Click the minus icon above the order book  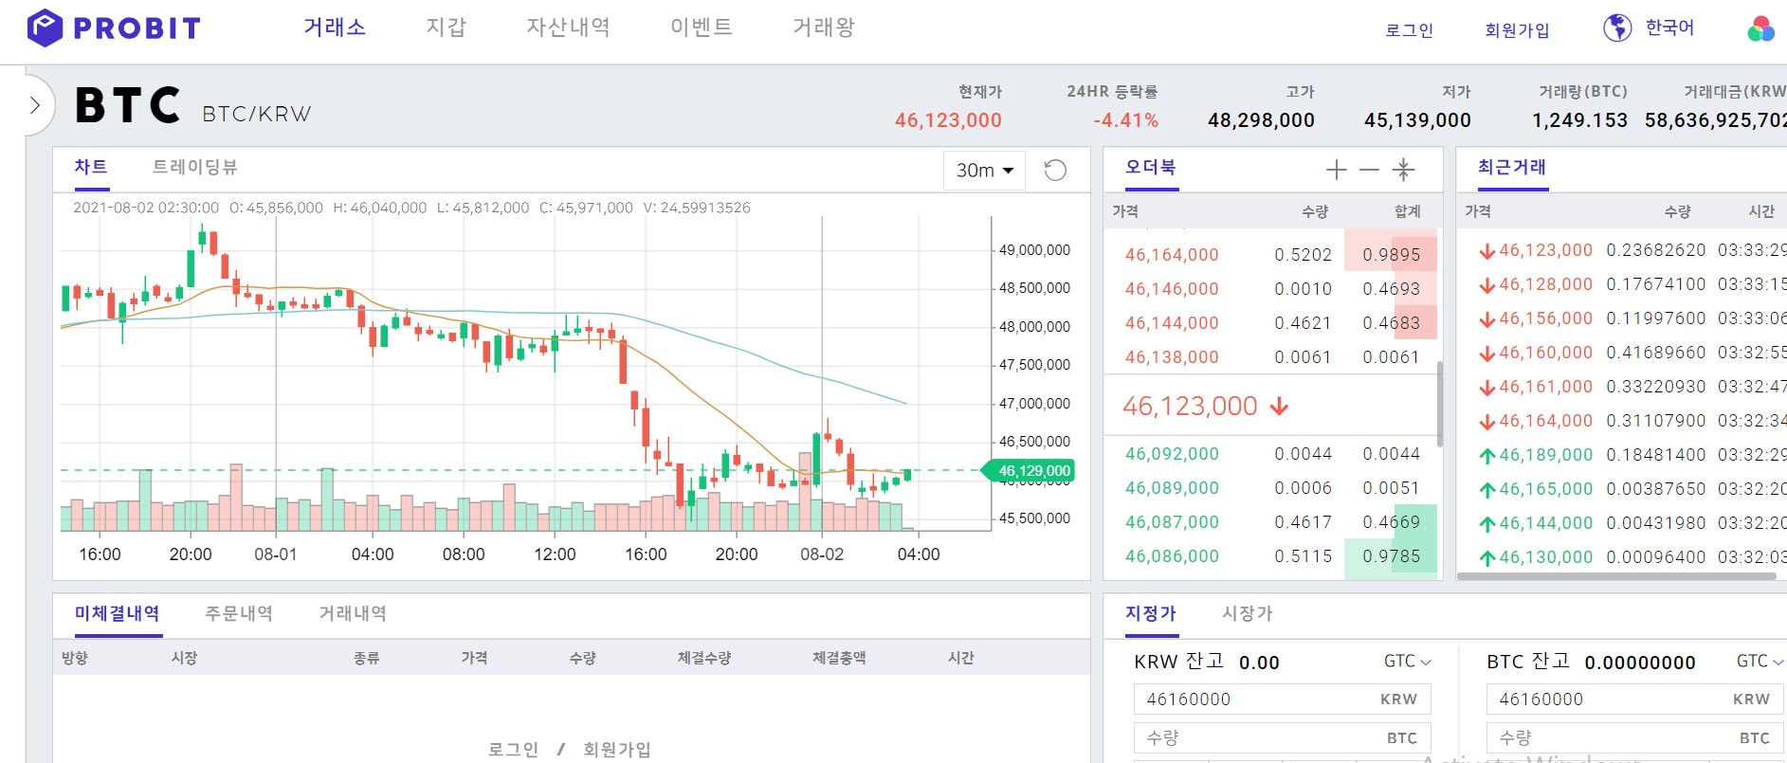(x=1368, y=171)
